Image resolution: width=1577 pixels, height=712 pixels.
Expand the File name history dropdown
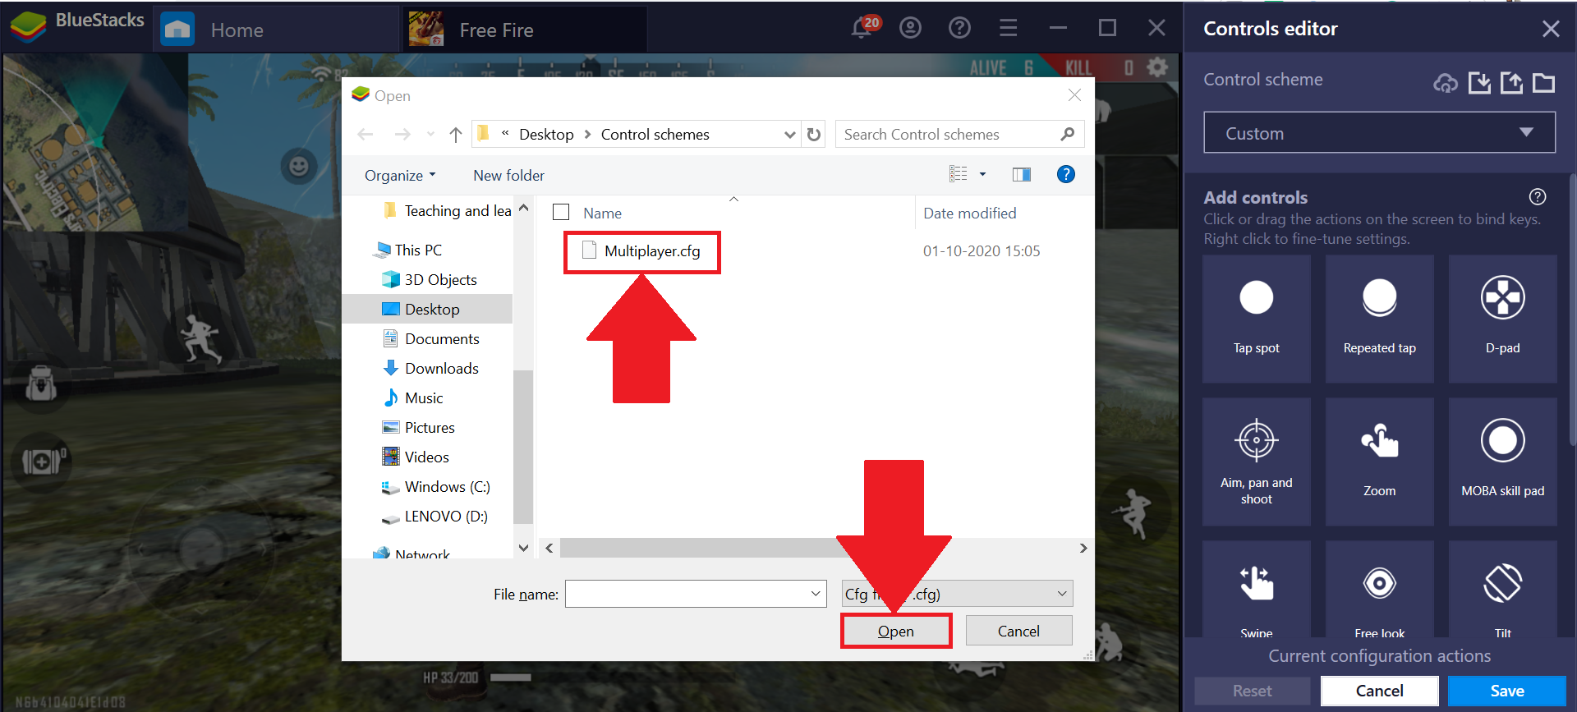point(816,594)
